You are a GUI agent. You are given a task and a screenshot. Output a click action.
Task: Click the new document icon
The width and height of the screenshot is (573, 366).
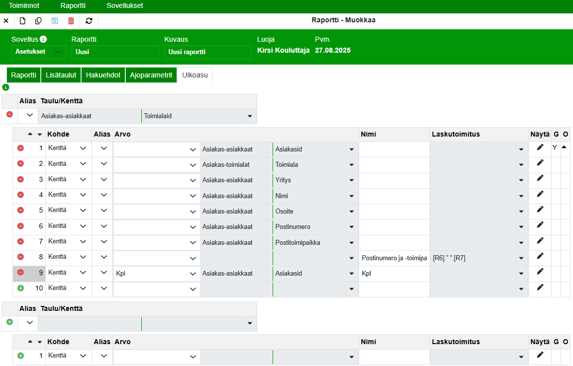tap(22, 21)
